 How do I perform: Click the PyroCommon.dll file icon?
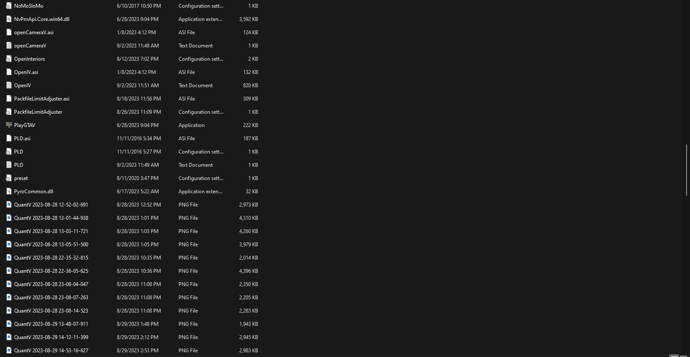point(9,192)
